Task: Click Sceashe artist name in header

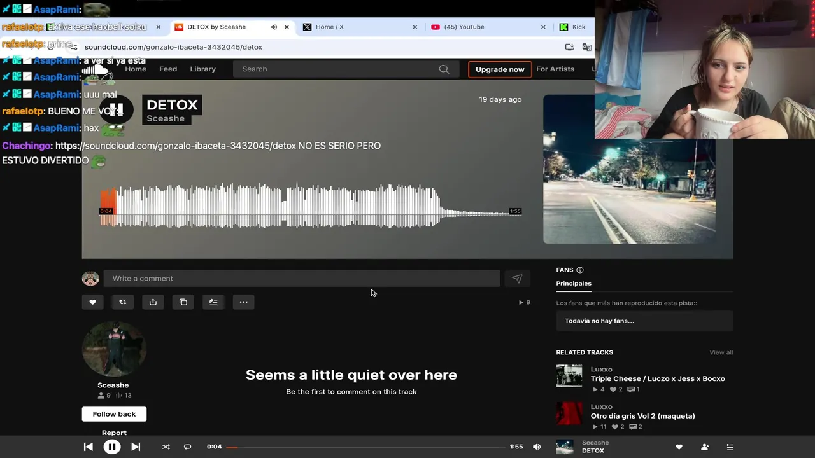Action: tap(166, 118)
